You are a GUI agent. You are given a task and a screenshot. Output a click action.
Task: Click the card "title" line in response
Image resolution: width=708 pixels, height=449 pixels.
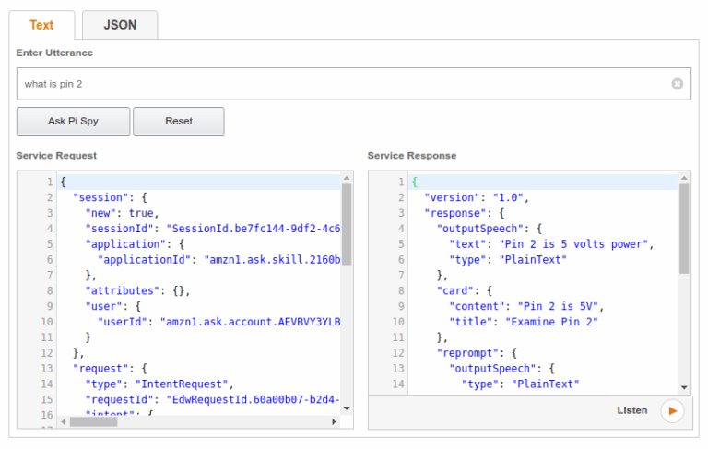(521, 321)
